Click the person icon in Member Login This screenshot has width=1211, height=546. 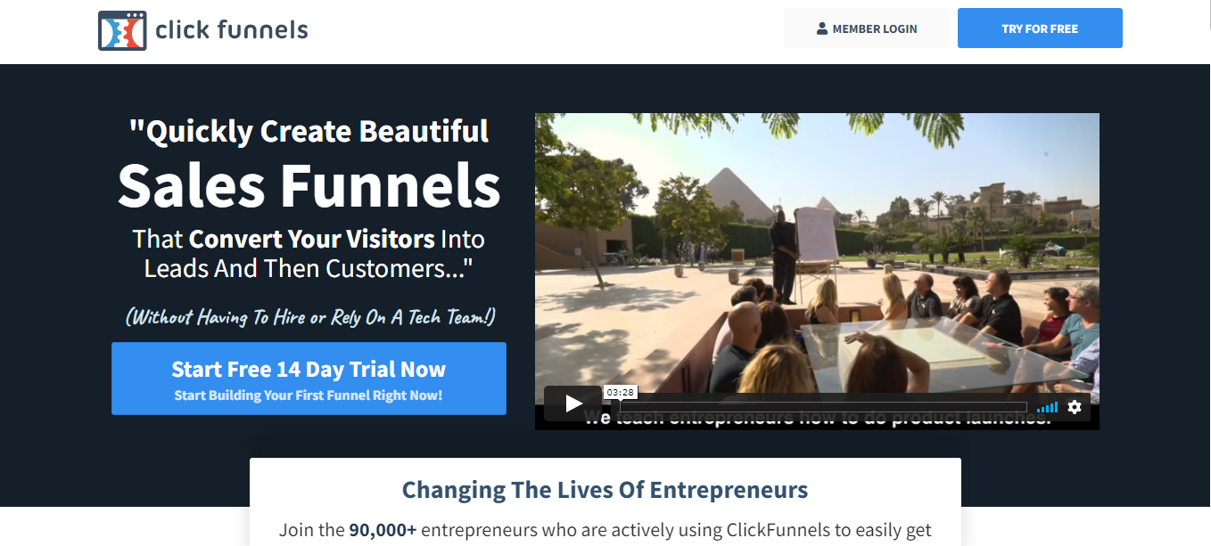pyautogui.click(x=822, y=29)
